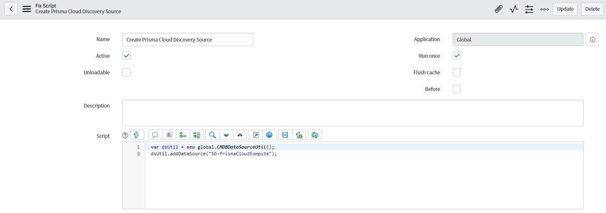Screen dimensions: 606x213
Task: Show Application record info icon
Action: (x=592, y=39)
